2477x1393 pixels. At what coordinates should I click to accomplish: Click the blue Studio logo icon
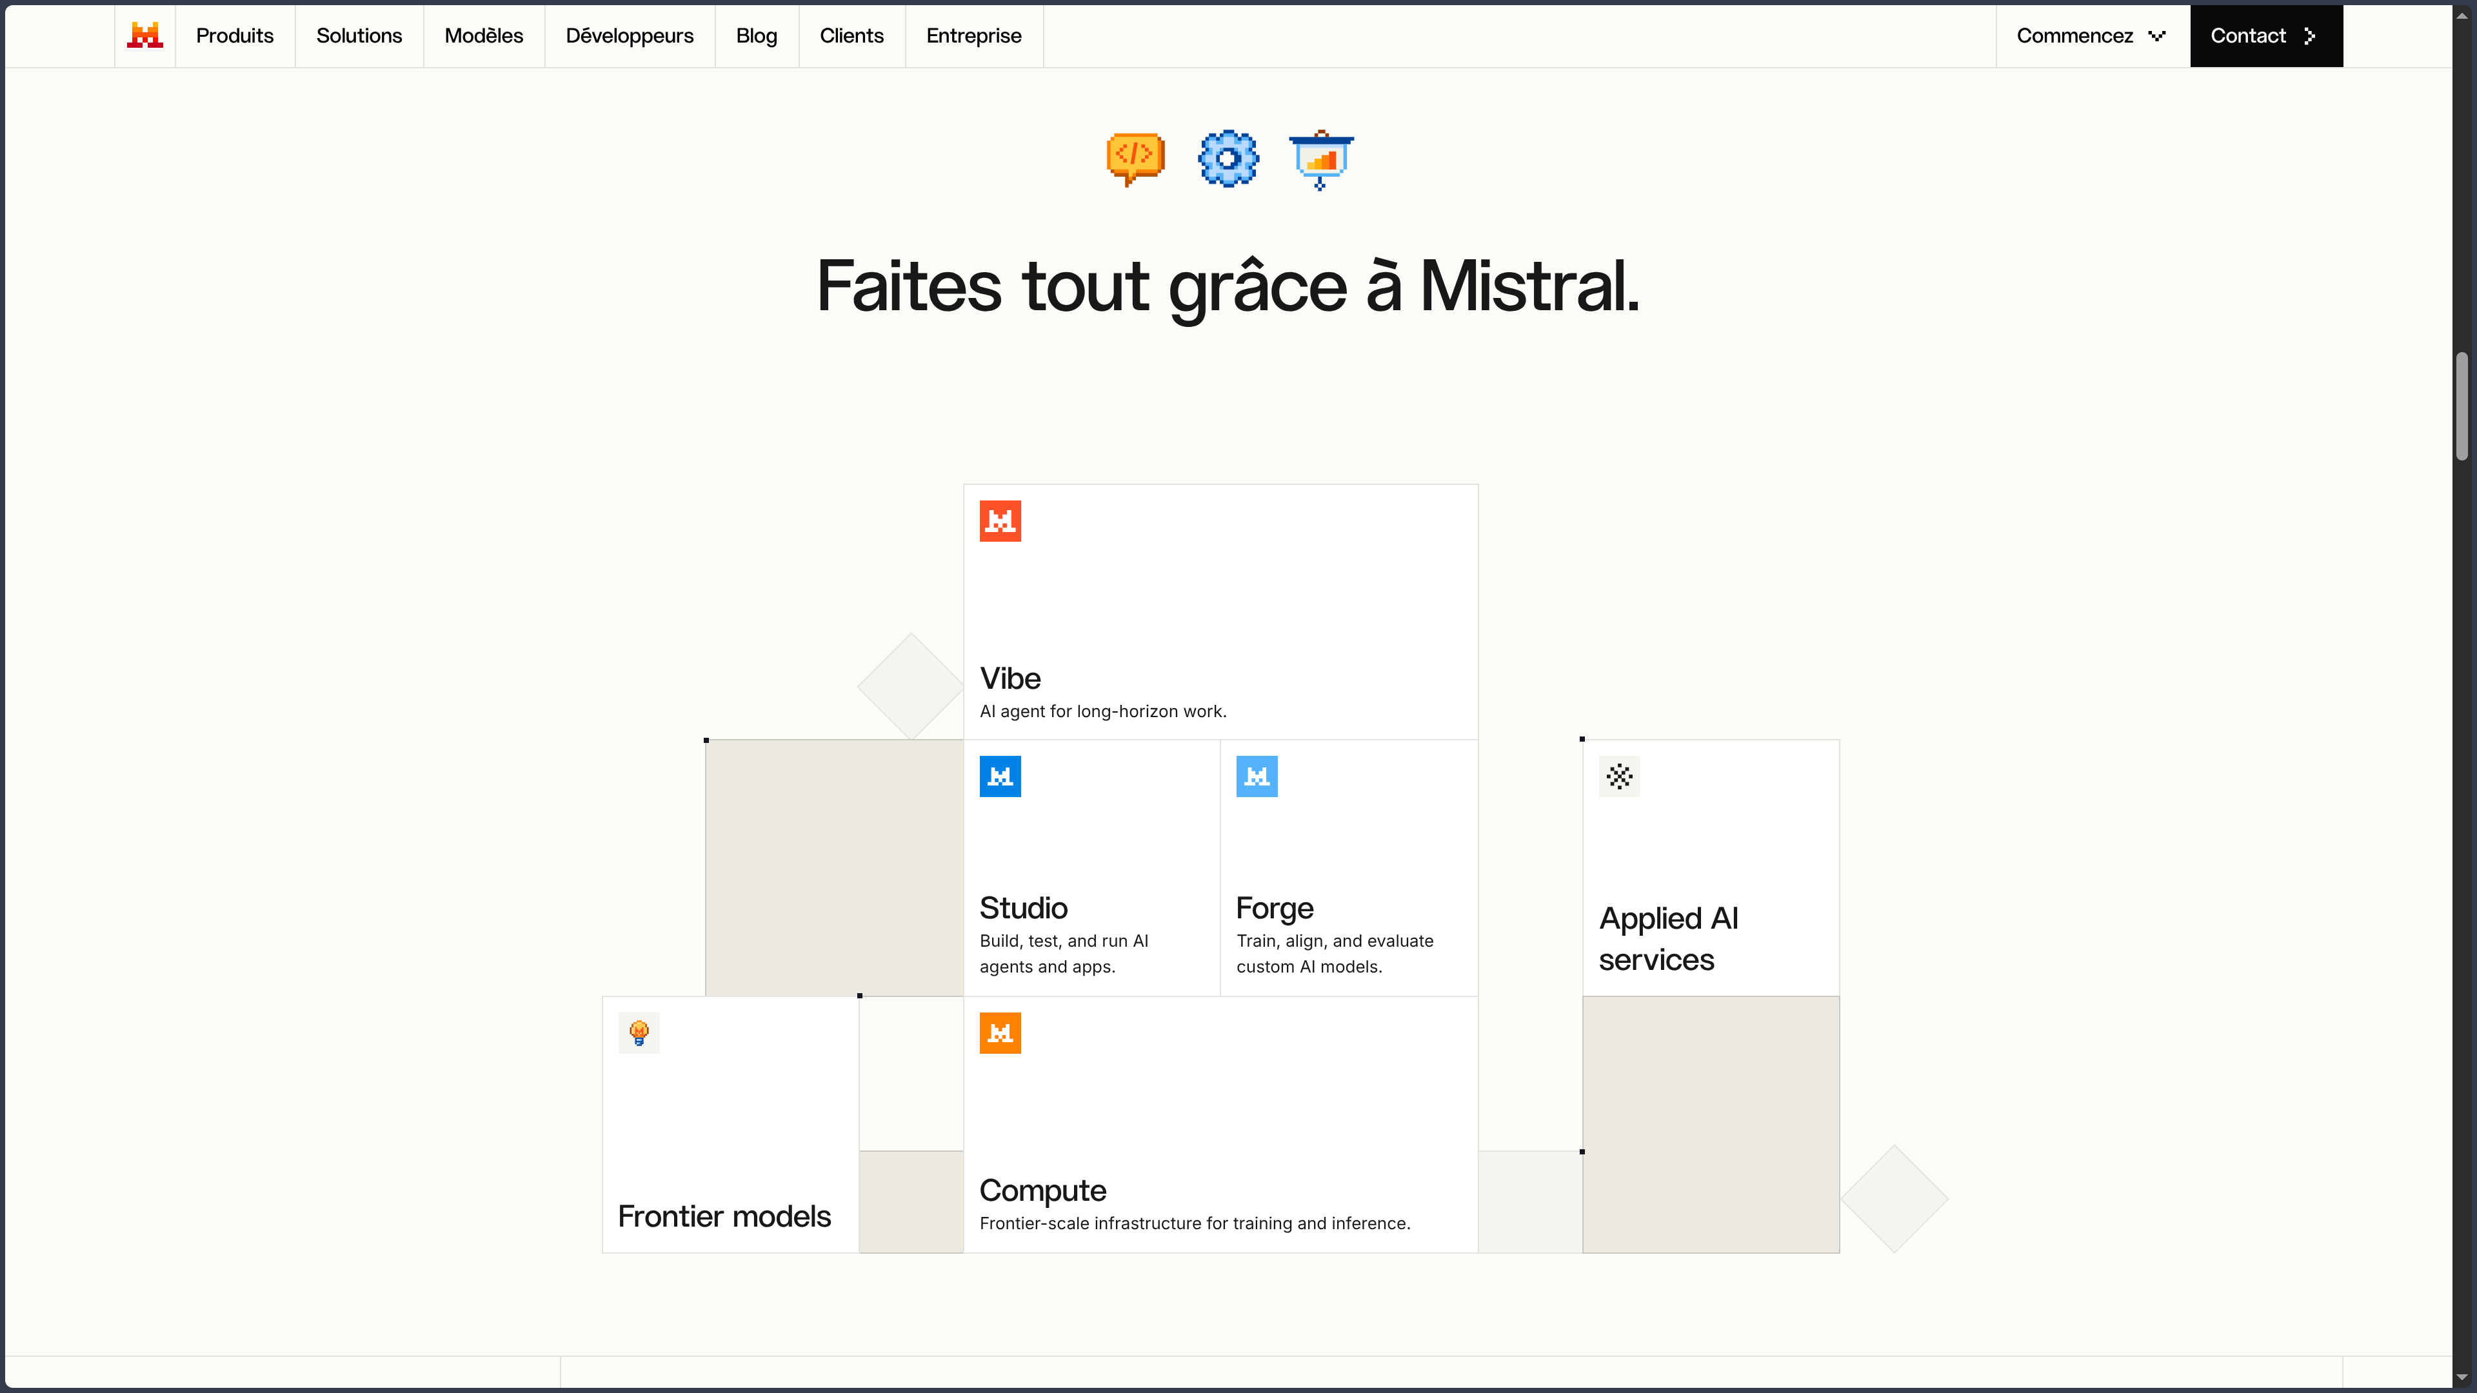(x=1000, y=776)
